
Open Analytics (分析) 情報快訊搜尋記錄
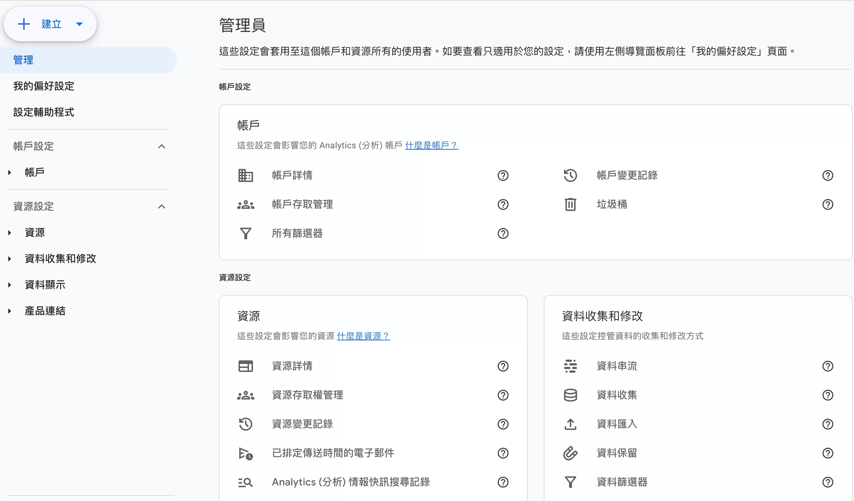click(x=351, y=482)
